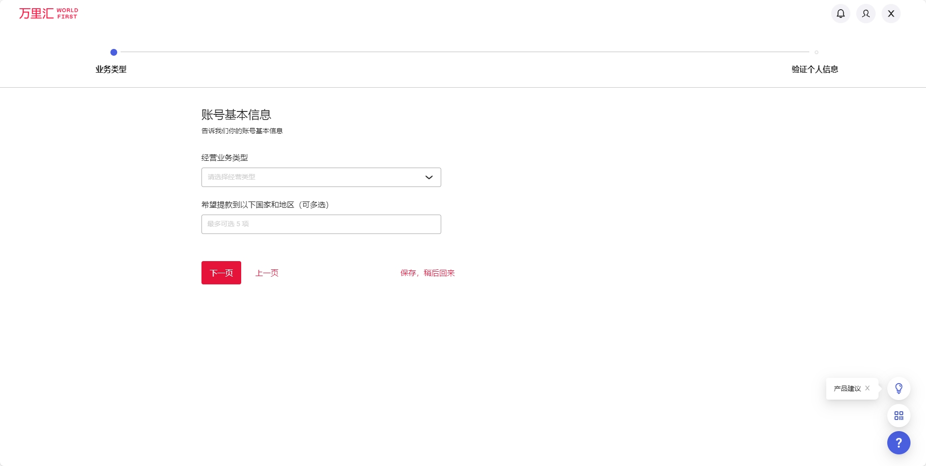This screenshot has width=926, height=466.
Task: Click the grey 验证个人信息 step dot
Action: tap(817, 52)
